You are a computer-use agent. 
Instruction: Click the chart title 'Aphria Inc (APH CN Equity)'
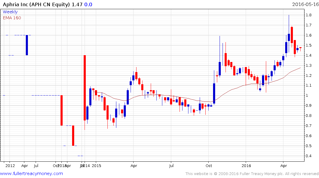[x=36, y=4]
